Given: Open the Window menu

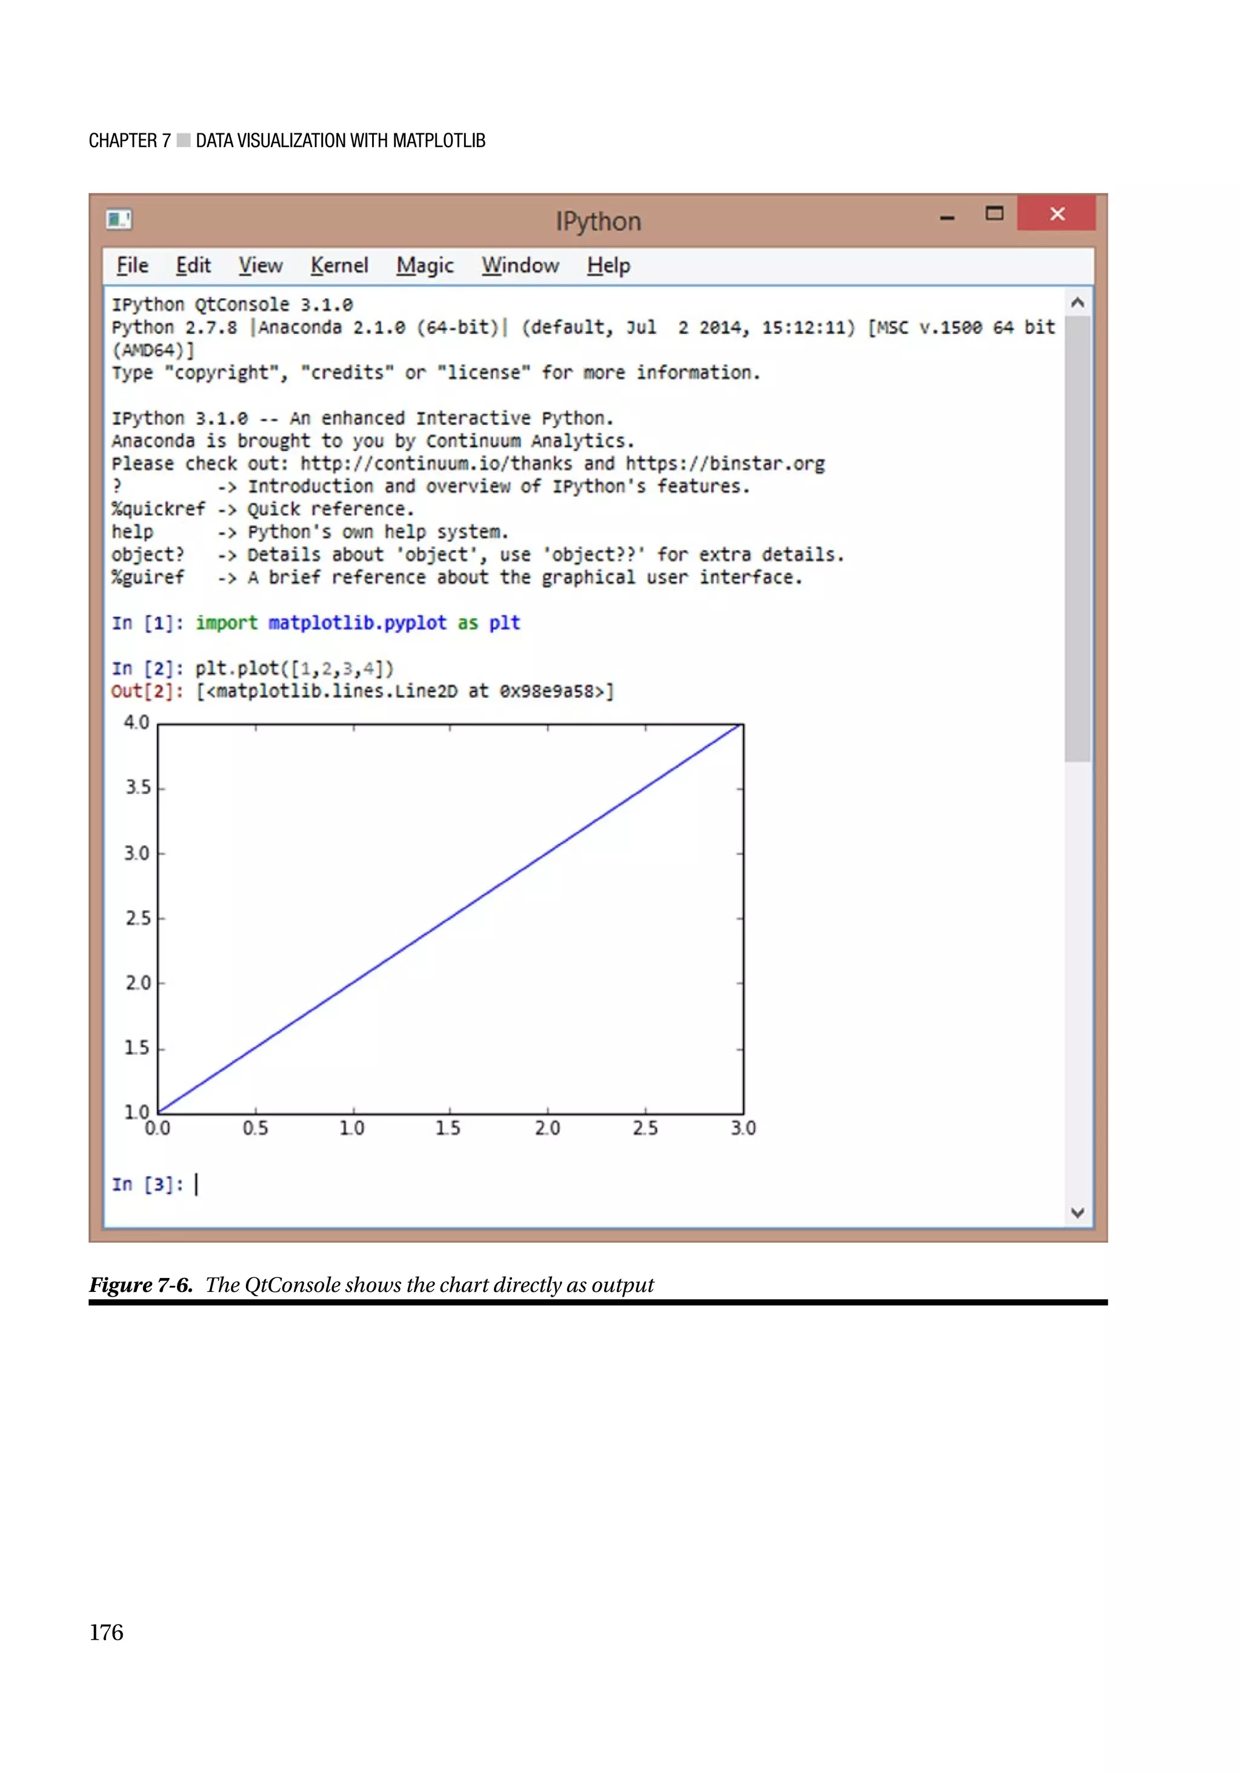Looking at the screenshot, I should coord(521,265).
